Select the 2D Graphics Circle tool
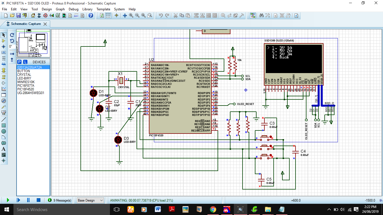Screen dimensions: 383x215 (x=4, y=131)
